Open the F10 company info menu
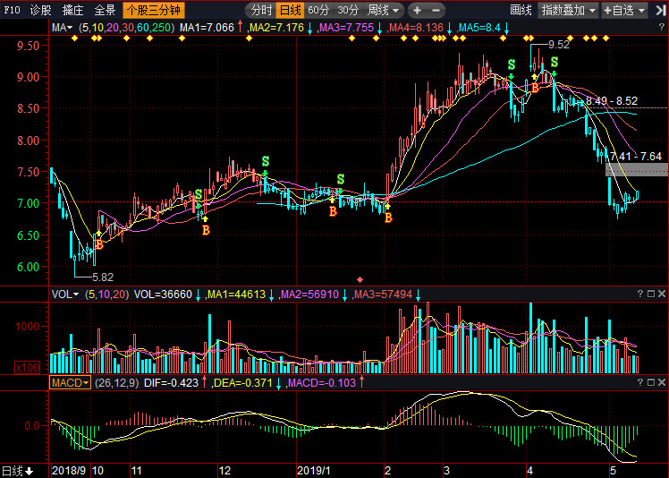Viewport: 669px width, 478px height. click(x=12, y=11)
